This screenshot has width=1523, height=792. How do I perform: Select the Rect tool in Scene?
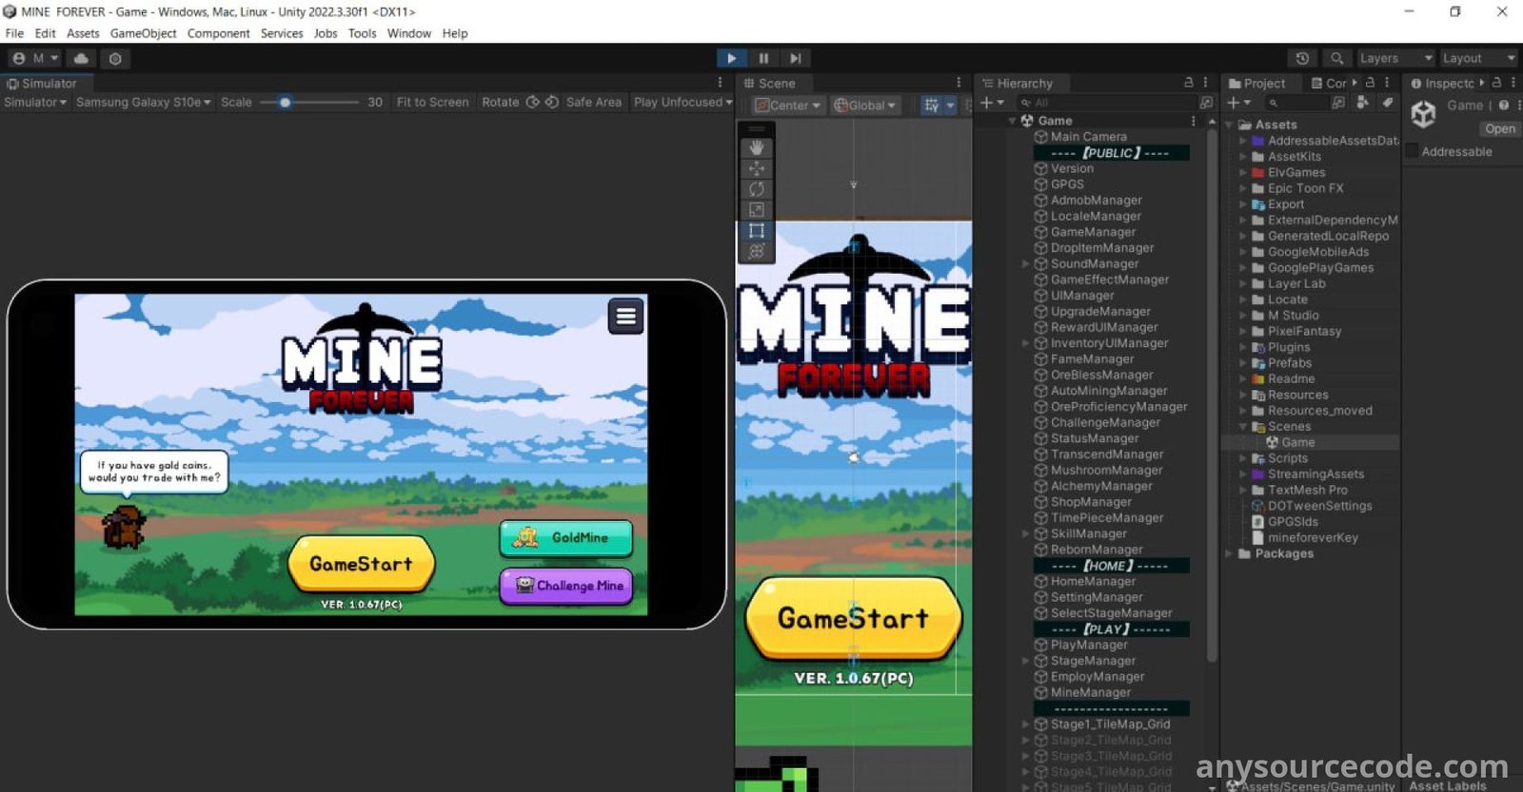coord(757,231)
